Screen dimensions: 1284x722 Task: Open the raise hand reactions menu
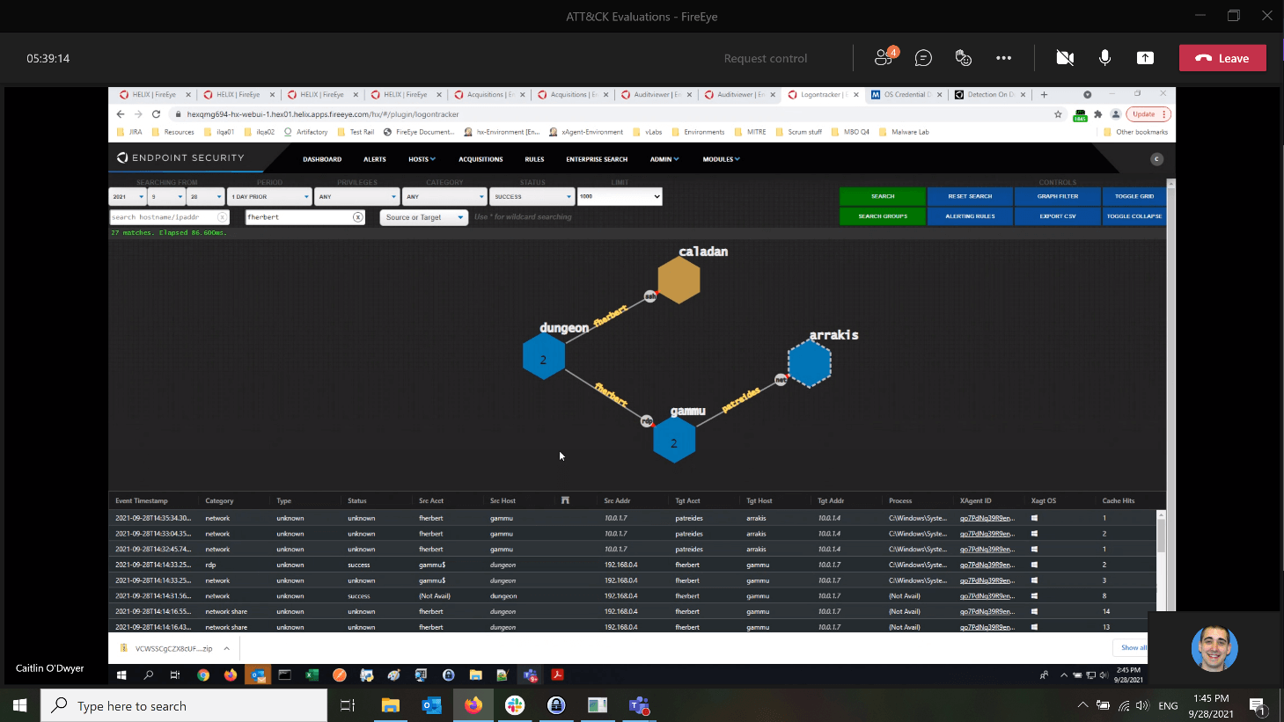coord(963,58)
